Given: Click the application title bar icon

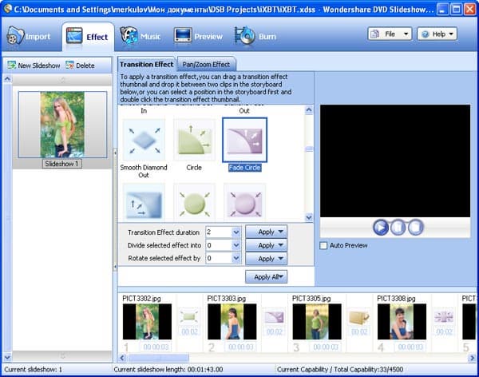Looking at the screenshot, I should coord(7,9).
